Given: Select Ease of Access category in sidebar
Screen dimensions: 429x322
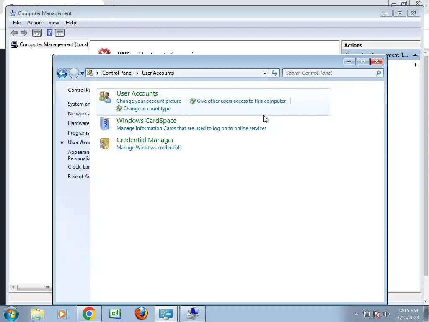Looking at the screenshot, I should (x=79, y=177).
